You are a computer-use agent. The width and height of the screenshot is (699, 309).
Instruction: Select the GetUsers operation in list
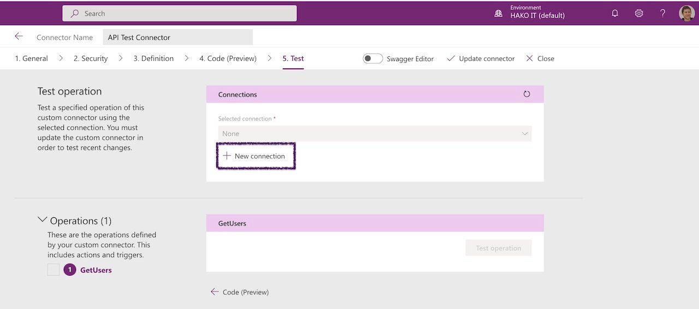96,270
